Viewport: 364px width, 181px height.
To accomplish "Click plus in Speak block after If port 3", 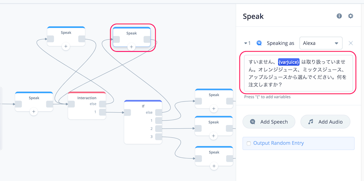I will click(214, 166).
